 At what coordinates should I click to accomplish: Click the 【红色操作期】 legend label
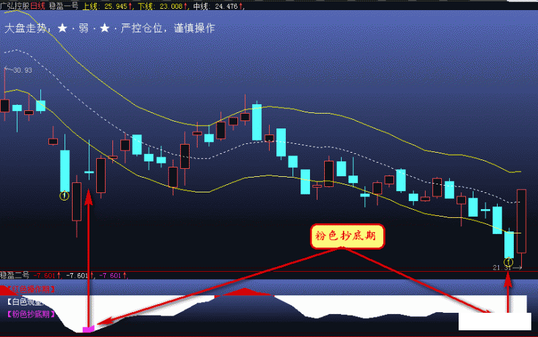click(31, 289)
